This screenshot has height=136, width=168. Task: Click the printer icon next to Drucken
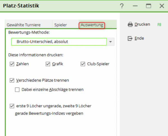click(130, 25)
